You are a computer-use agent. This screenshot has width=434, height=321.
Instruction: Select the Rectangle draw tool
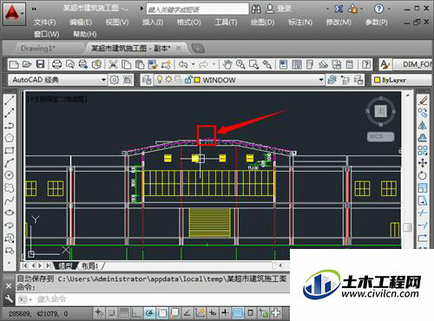tap(10, 150)
